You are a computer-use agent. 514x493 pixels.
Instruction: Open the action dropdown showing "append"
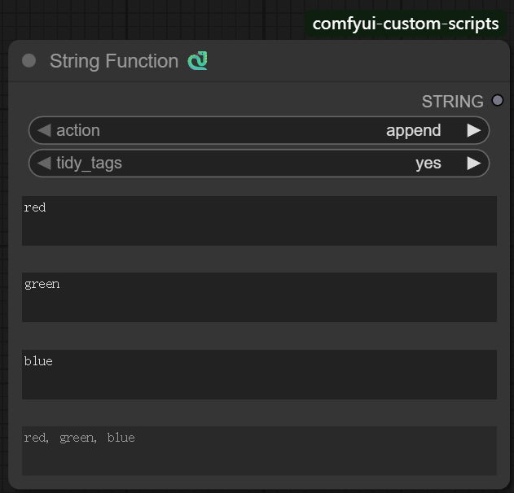pos(413,130)
